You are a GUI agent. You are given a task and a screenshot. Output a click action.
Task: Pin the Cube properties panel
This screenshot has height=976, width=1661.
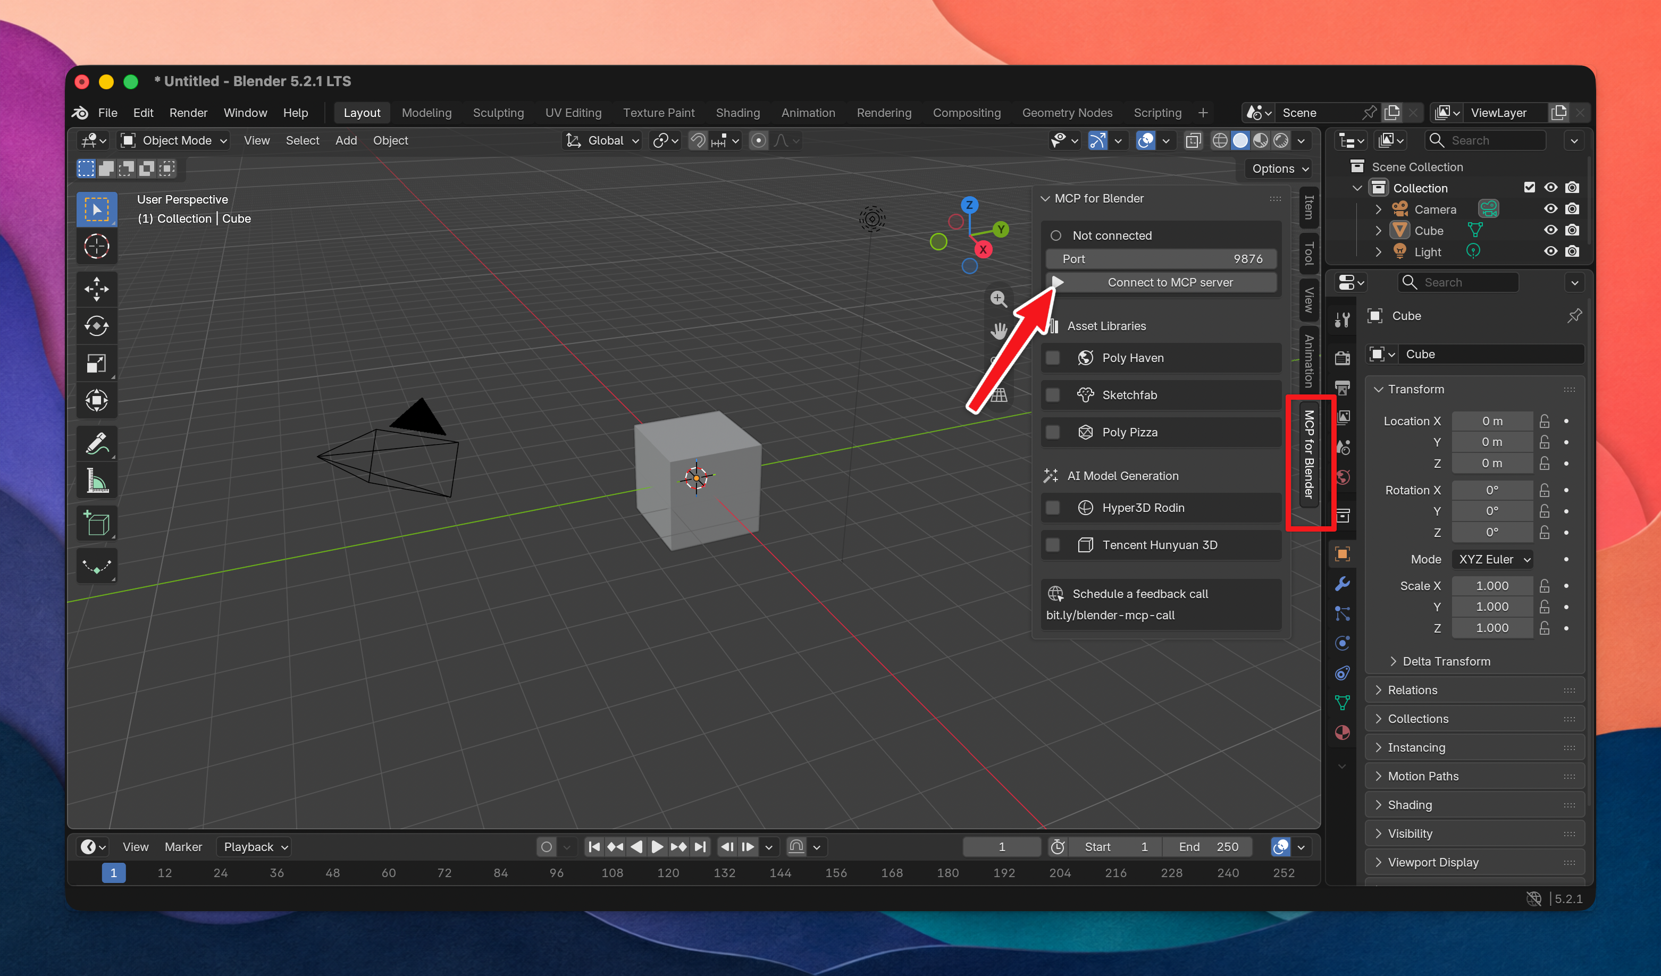click(1574, 316)
